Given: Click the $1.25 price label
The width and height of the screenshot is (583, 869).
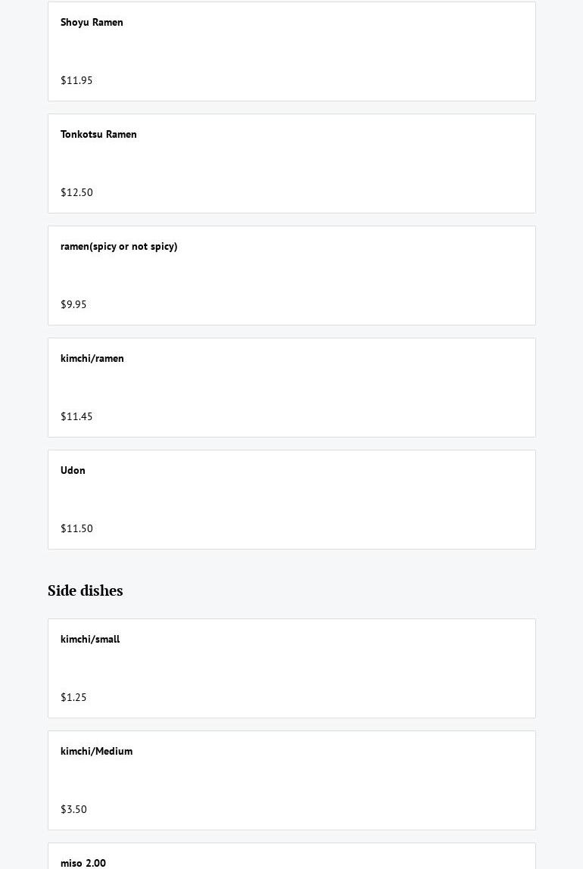Looking at the screenshot, I should pos(73,697).
